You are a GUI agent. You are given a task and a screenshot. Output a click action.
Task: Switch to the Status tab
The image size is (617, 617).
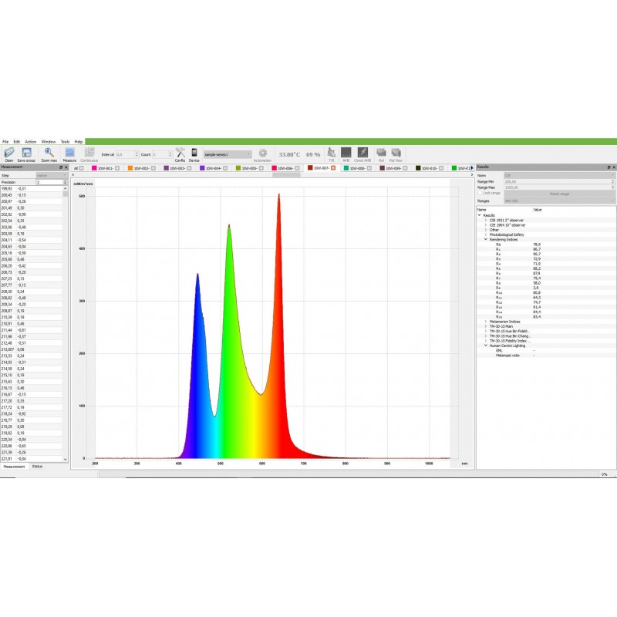point(37,467)
